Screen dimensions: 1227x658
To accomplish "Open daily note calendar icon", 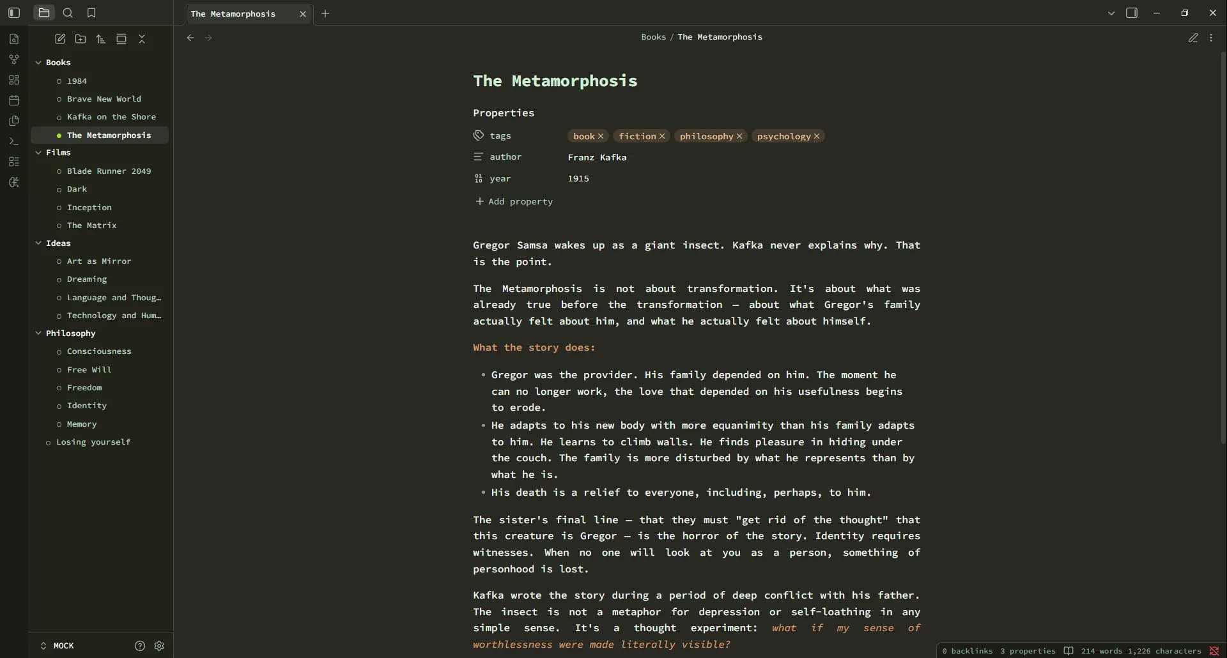I will pos(14,100).
